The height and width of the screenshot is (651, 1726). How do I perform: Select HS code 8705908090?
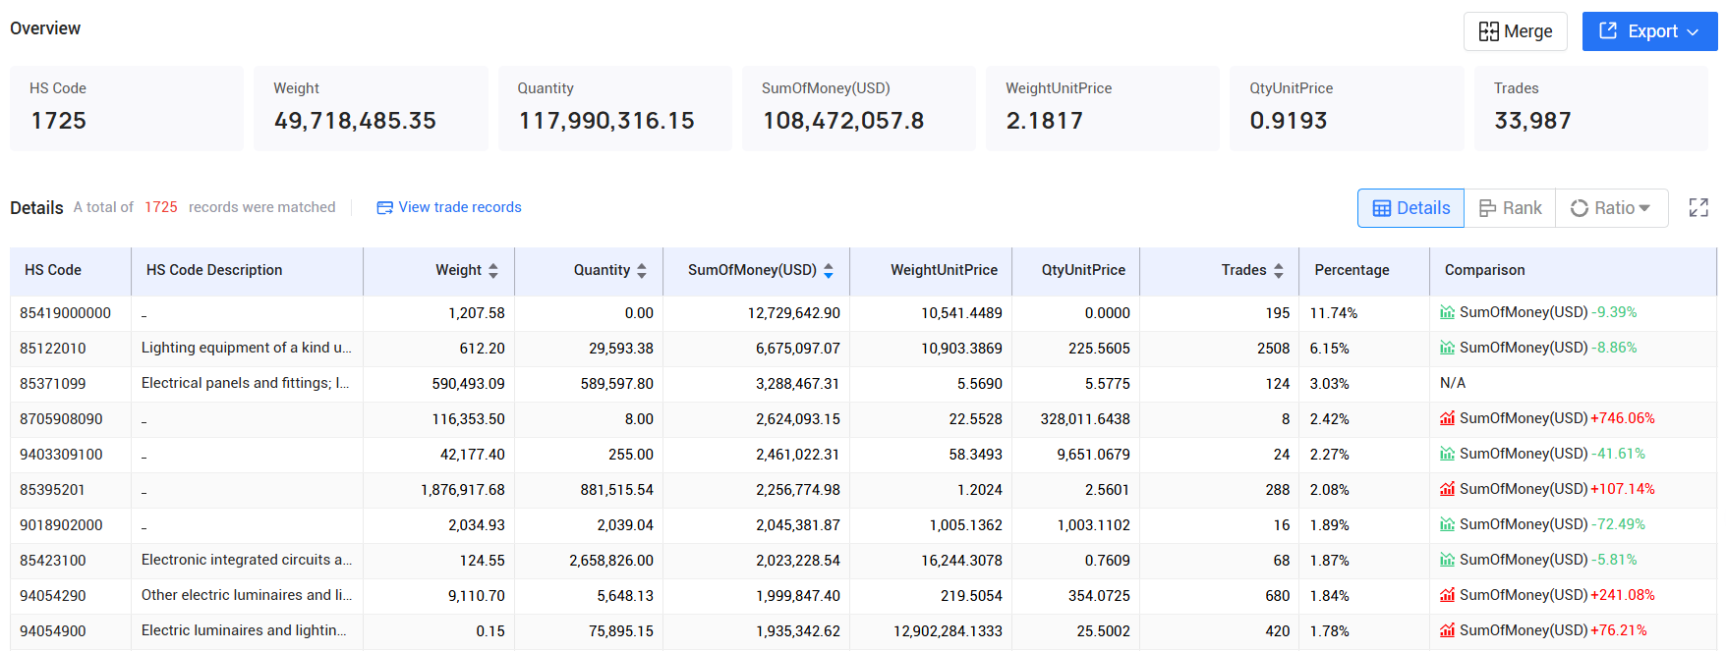coord(61,419)
